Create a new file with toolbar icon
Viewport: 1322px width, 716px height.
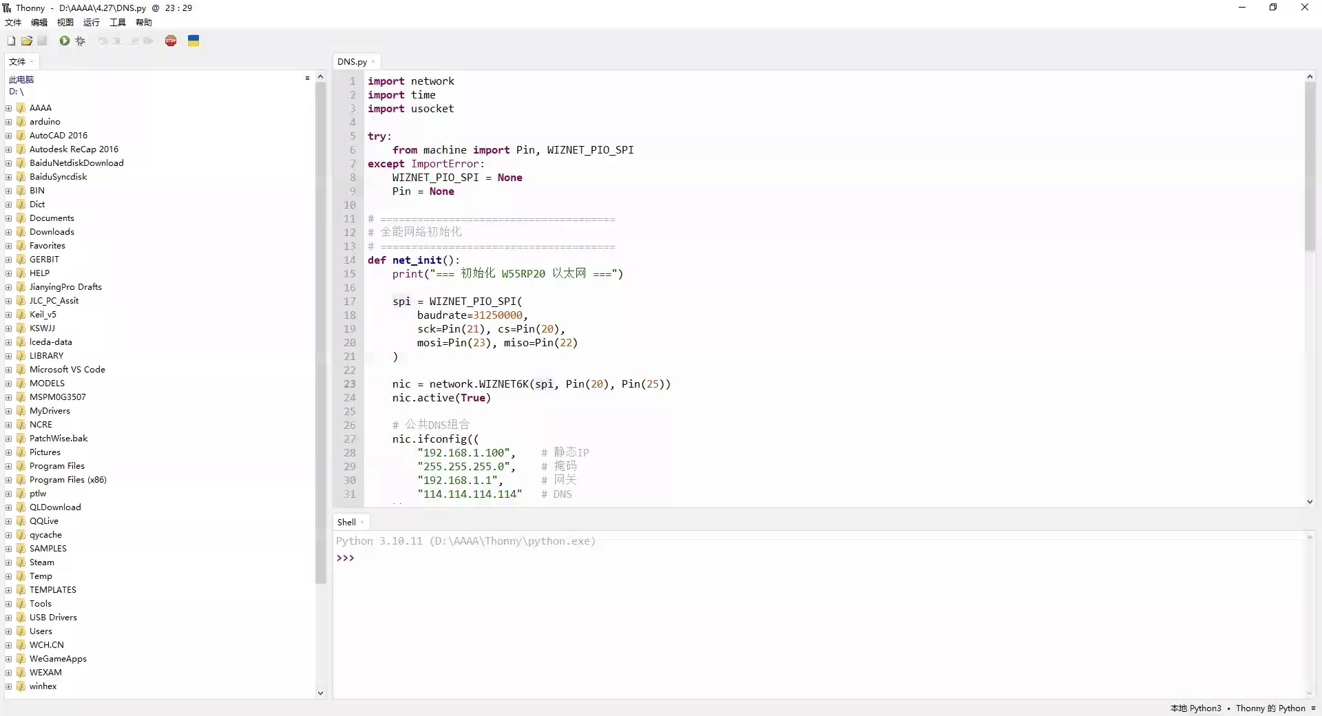11,41
